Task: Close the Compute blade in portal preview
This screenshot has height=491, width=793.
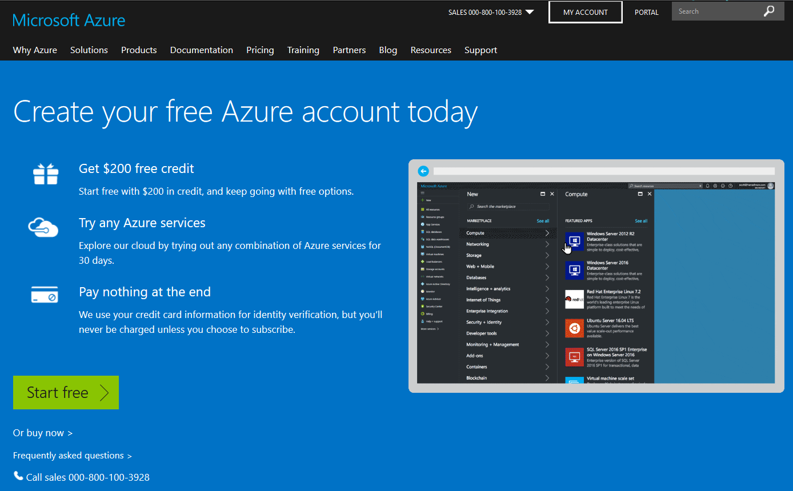Action: (x=650, y=194)
